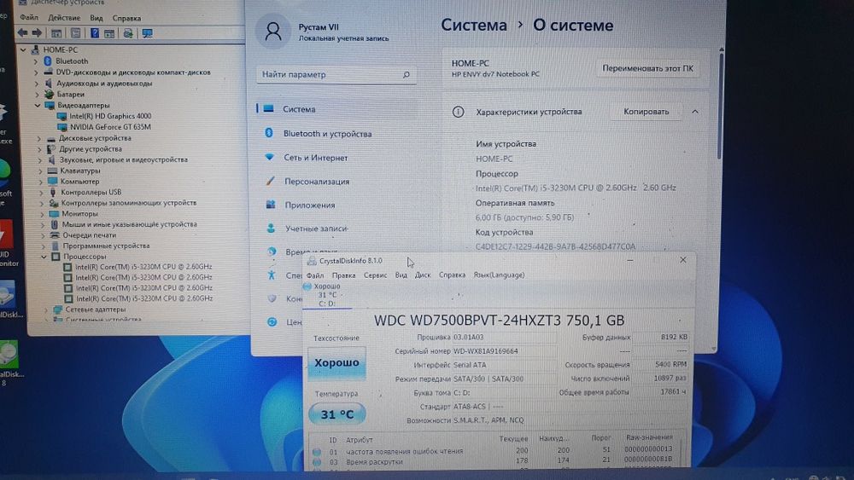Toggle the console tree icon in Device Manager toolbar
The width and height of the screenshot is (854, 480).
(56, 33)
